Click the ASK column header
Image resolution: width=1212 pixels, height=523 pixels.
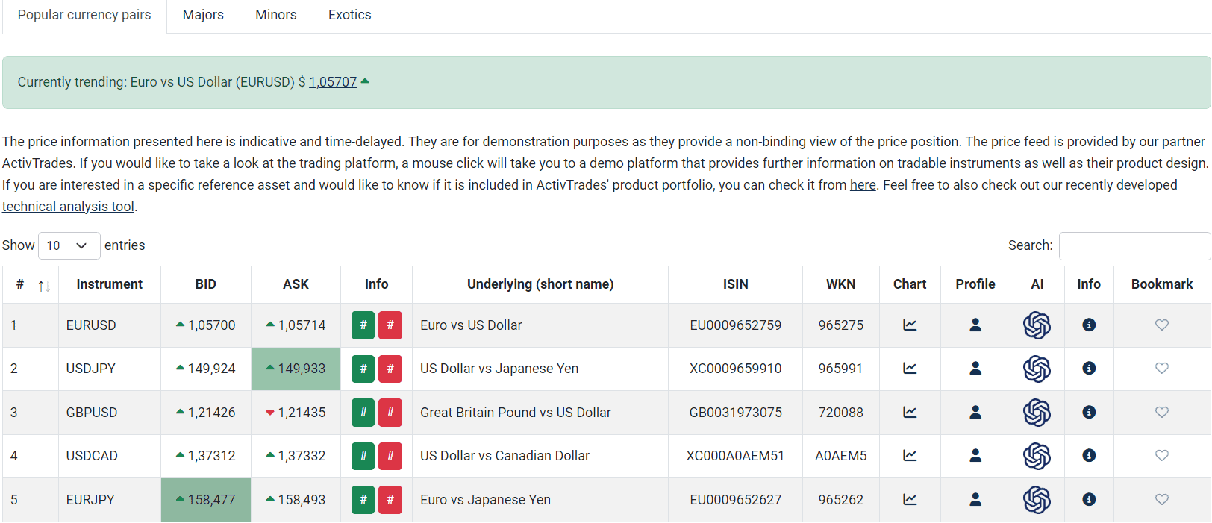tap(296, 284)
